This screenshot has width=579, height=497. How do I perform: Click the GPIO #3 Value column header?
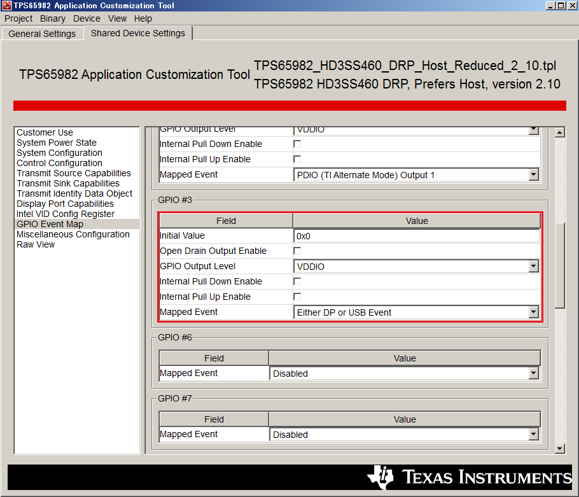[x=417, y=221]
